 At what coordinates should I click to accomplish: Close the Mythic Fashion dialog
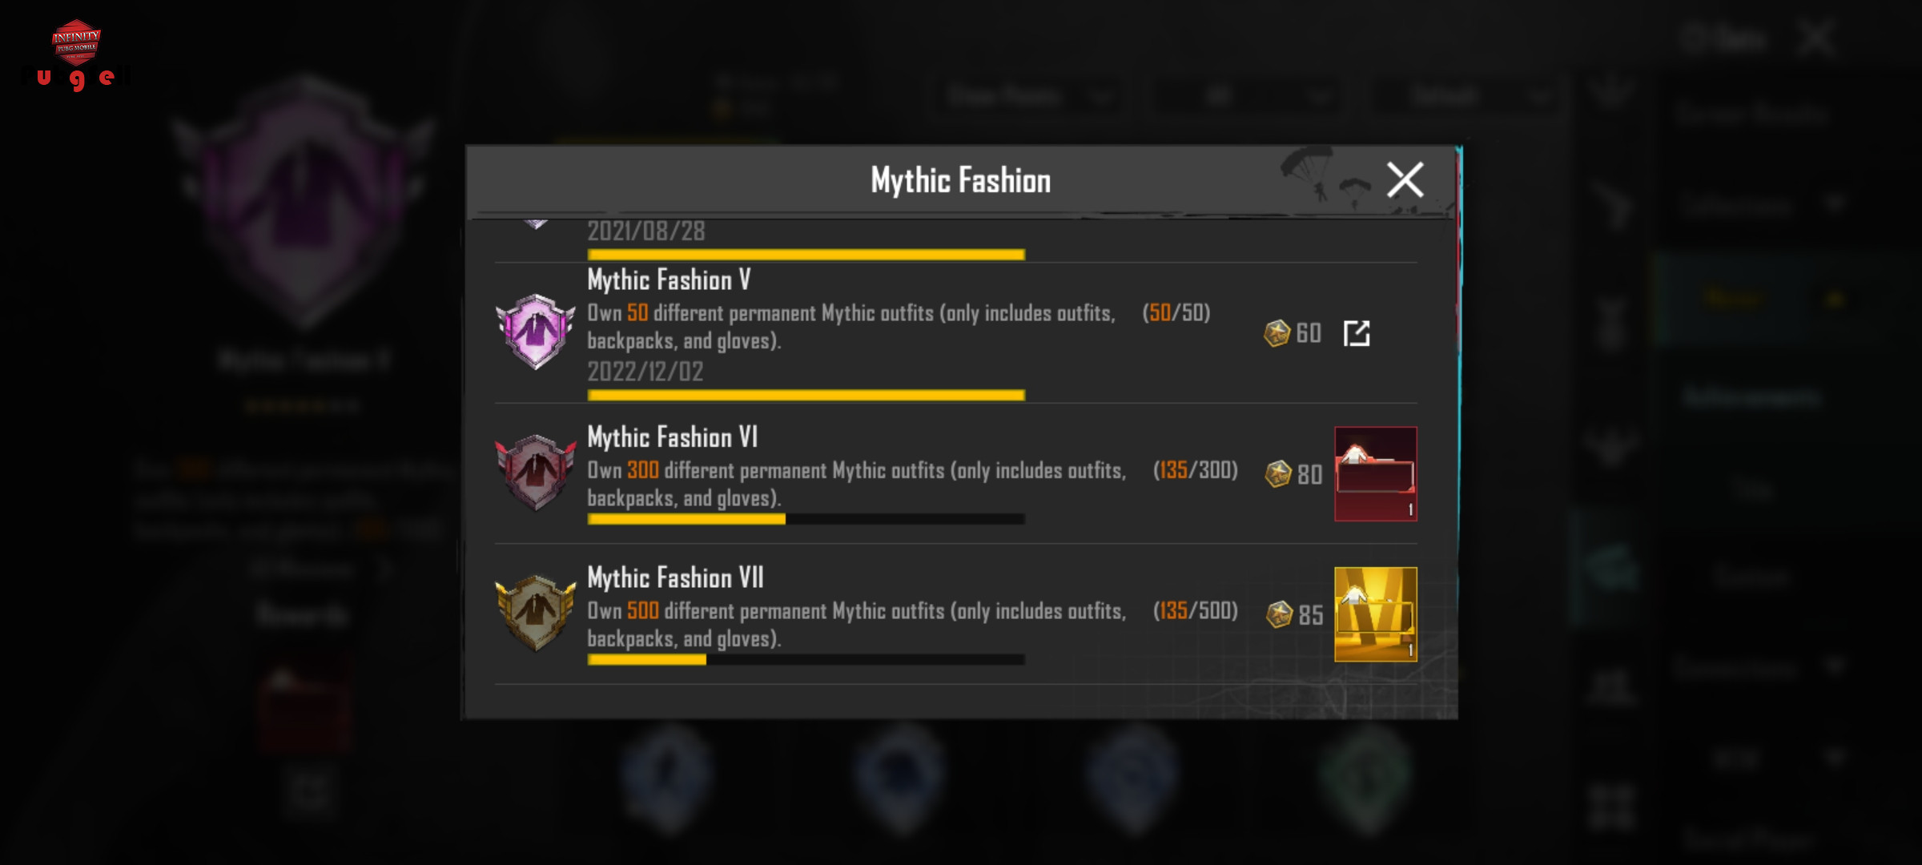click(x=1405, y=179)
